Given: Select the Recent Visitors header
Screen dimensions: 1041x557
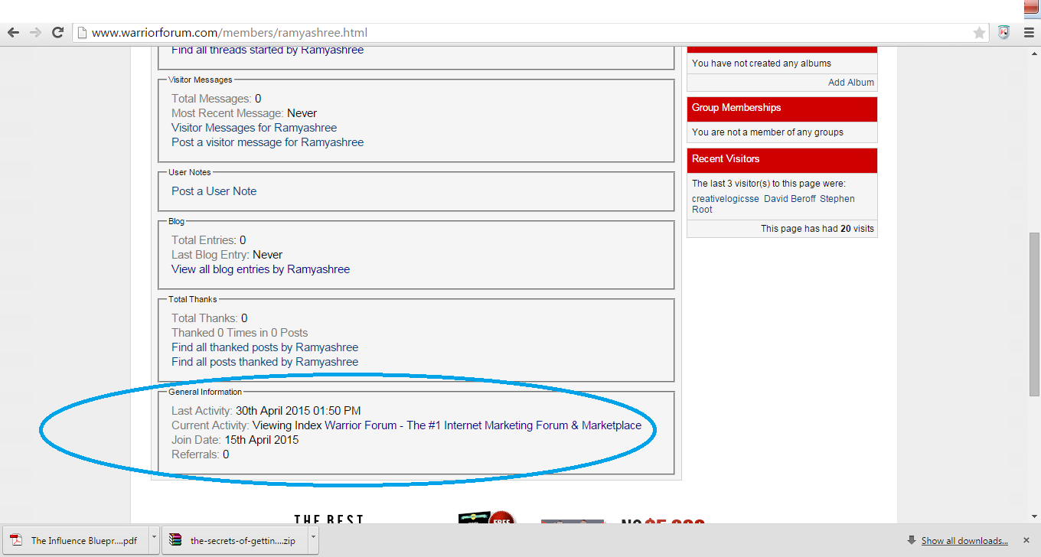Looking at the screenshot, I should tap(782, 160).
